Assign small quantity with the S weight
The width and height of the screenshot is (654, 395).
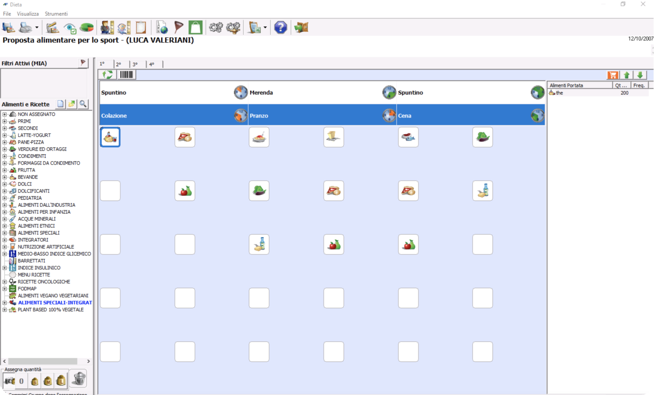(34, 380)
